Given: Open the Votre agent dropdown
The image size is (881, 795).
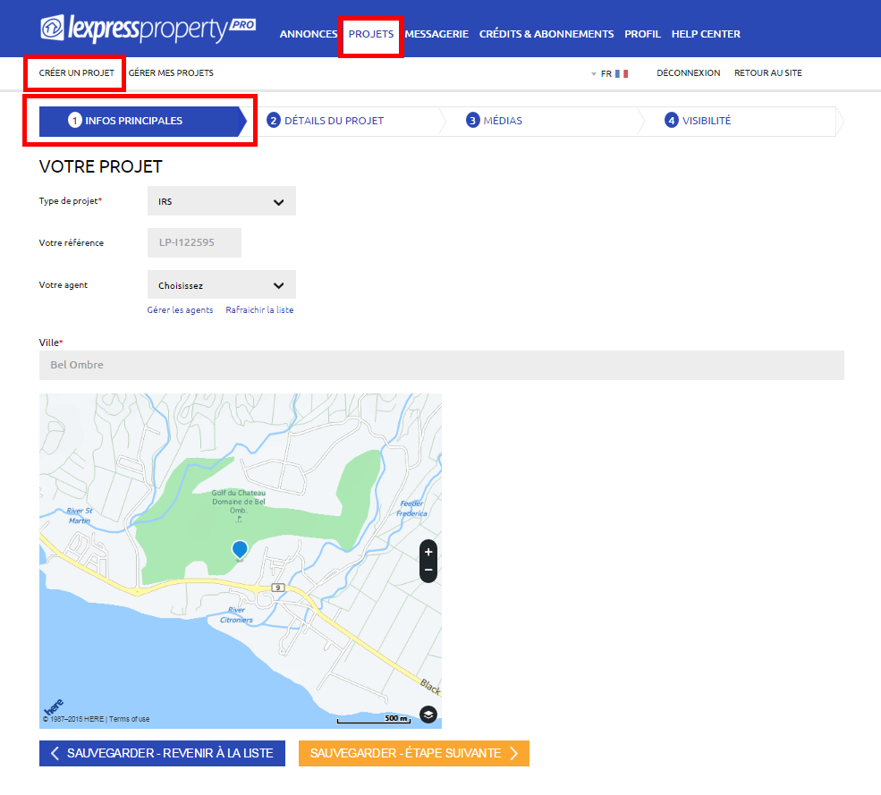Looking at the screenshot, I should click(222, 285).
